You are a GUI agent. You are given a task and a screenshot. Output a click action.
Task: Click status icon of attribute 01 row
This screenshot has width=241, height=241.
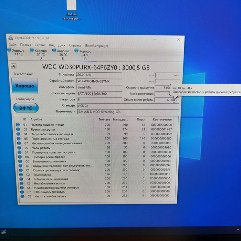18,125
